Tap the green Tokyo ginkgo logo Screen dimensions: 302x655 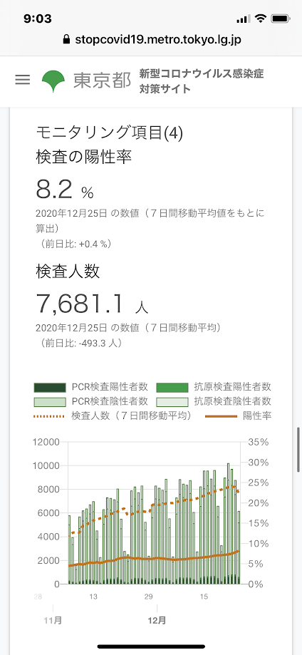click(x=53, y=81)
